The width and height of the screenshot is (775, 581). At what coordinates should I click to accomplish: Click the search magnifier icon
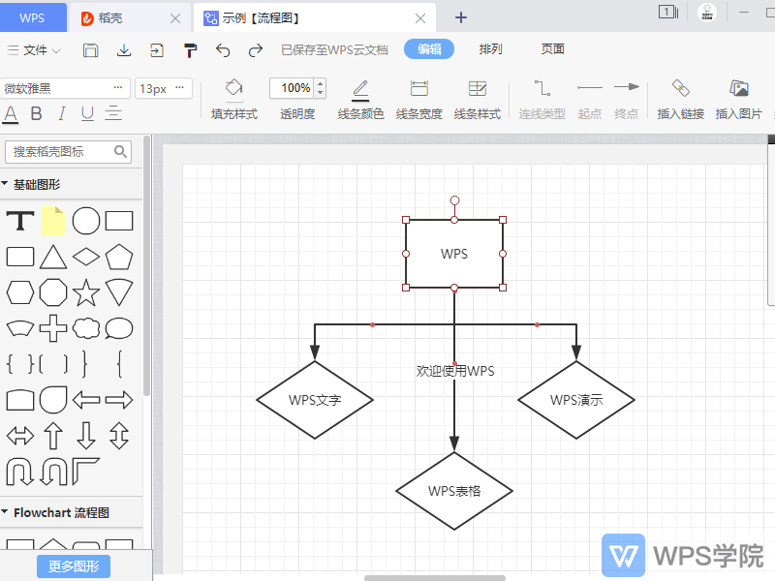[x=120, y=151]
